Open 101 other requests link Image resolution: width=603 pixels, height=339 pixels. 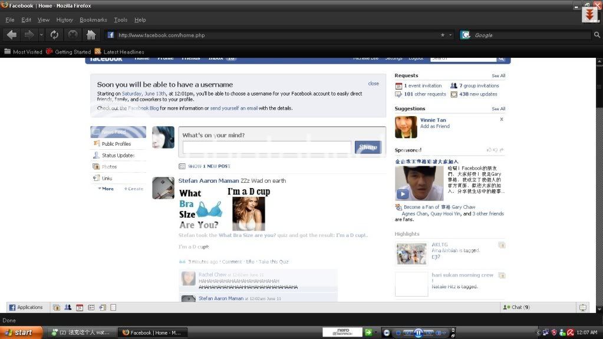(x=425, y=94)
